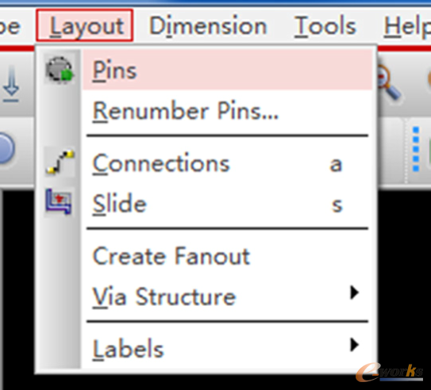Screen dimensions: 431x390
Task: Click the blue dotted toolbar grip handle
Action: click(x=416, y=149)
